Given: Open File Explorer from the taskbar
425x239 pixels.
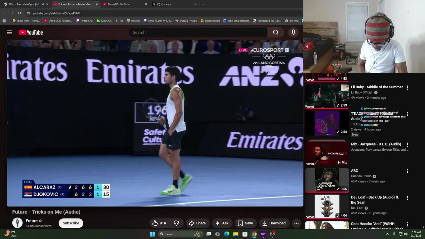Looking at the screenshot, I should (x=236, y=234).
